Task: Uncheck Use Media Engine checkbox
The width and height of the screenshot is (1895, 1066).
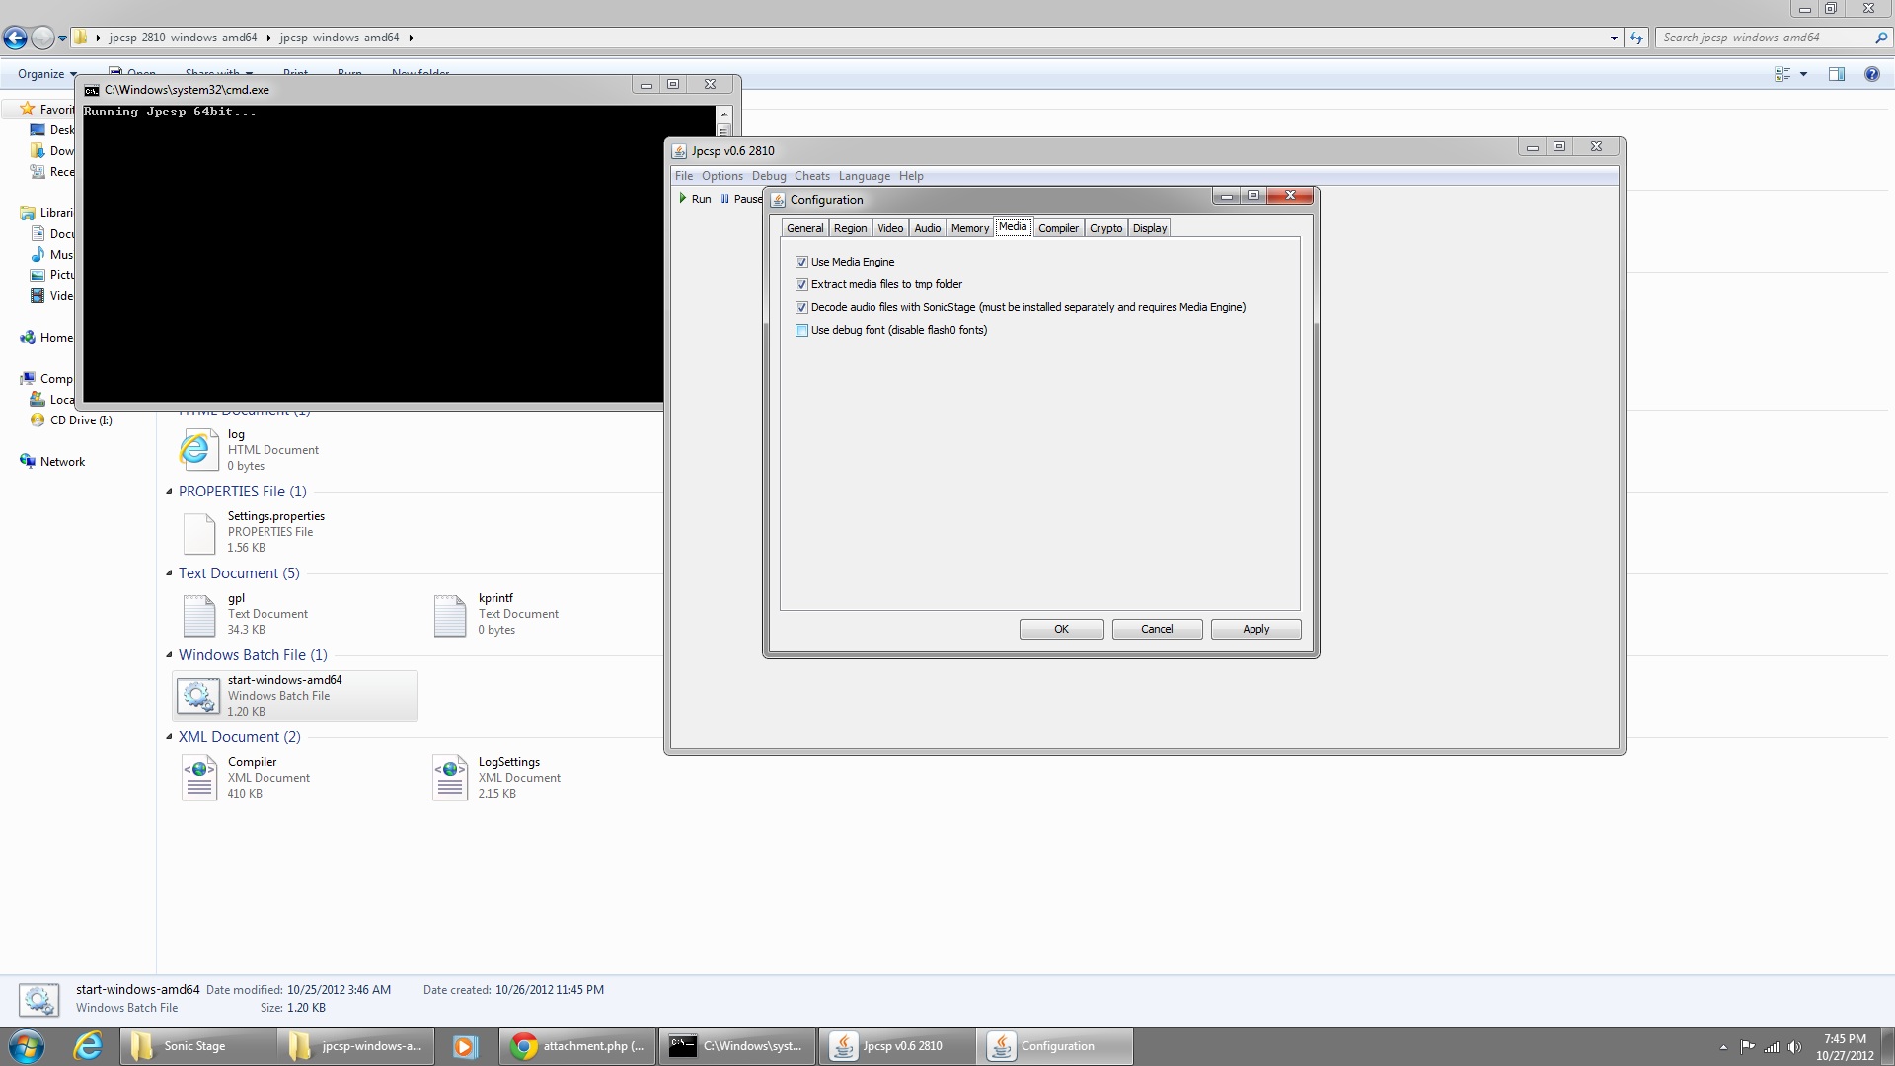Action: pos(801,263)
